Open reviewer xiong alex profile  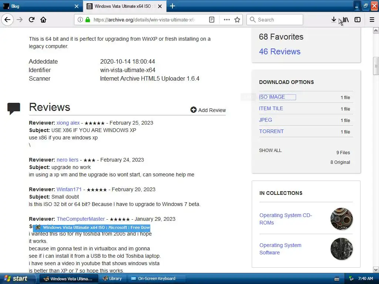point(68,123)
